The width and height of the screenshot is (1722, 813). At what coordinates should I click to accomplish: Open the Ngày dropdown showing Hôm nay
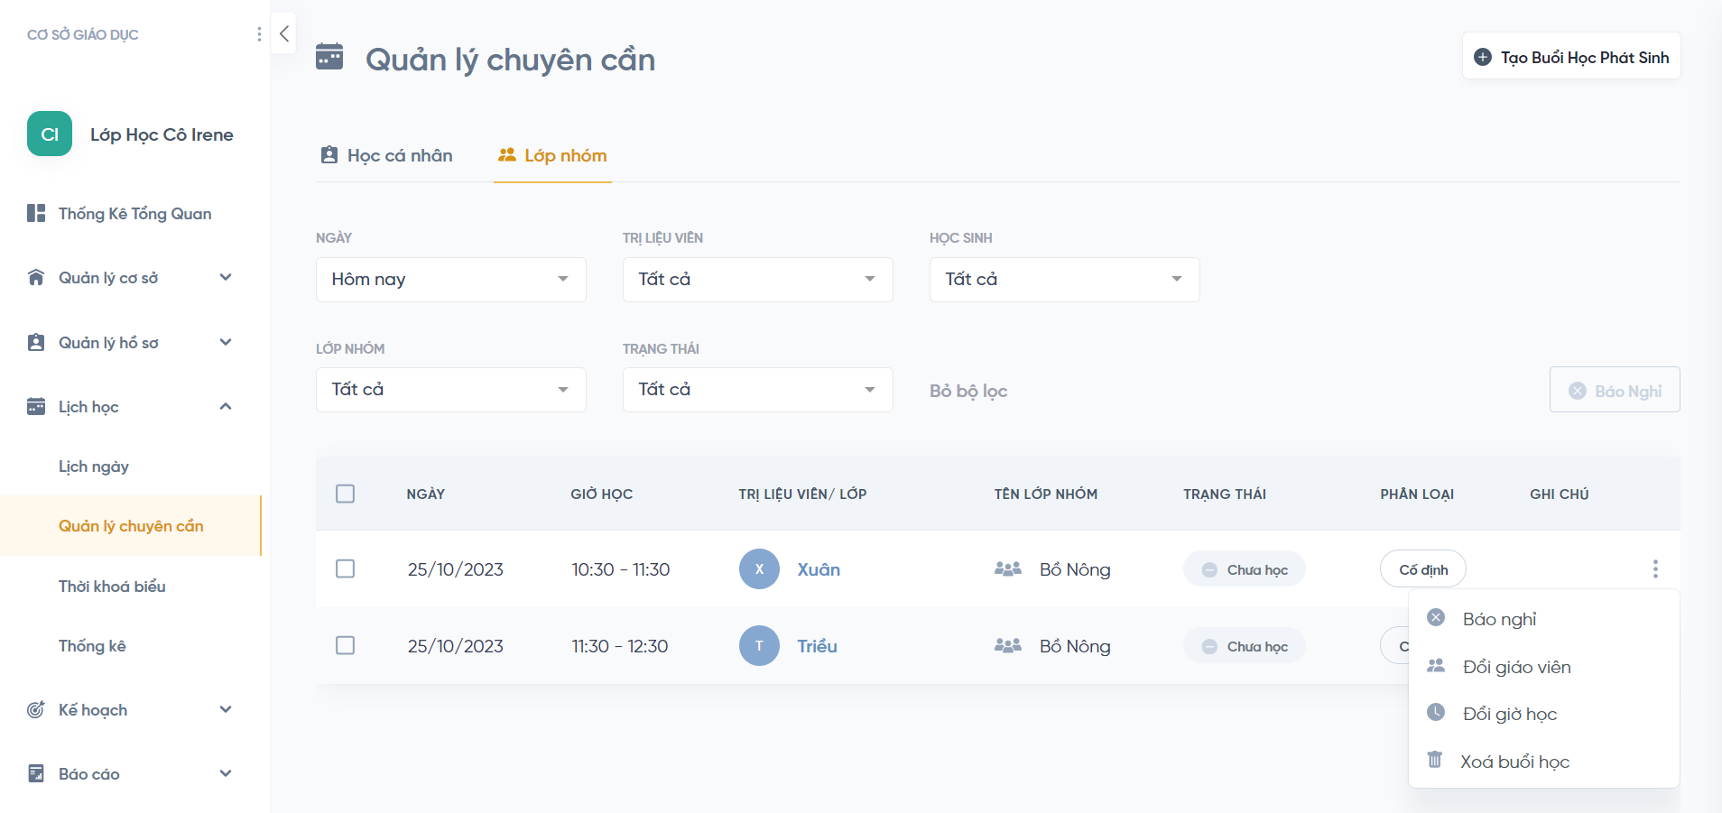[450, 280]
